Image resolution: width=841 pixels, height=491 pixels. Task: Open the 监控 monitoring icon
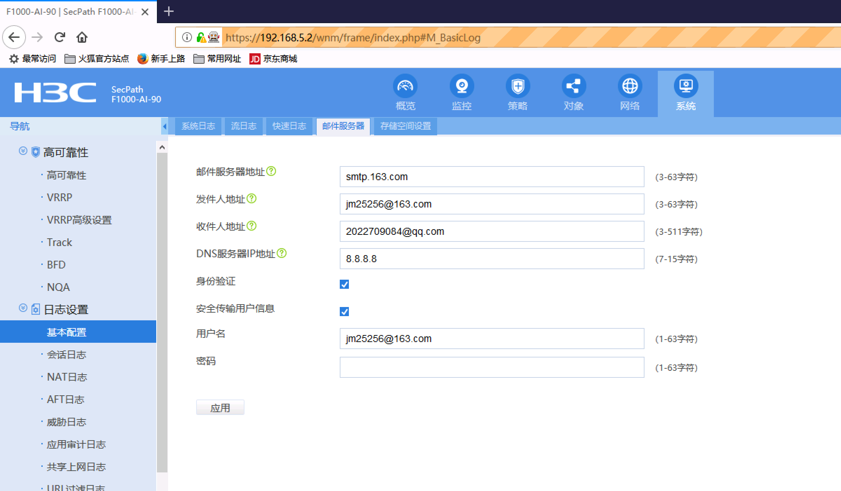tap(462, 86)
